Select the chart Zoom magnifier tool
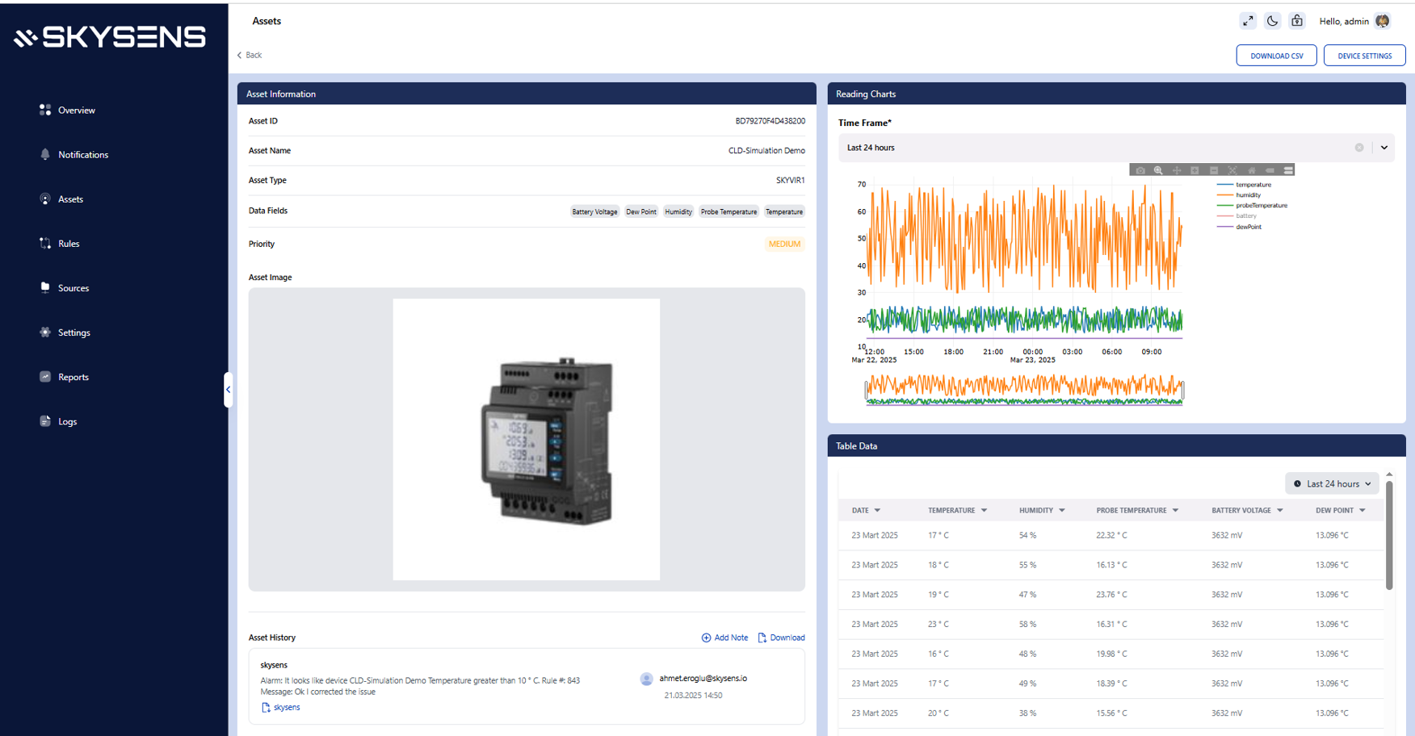This screenshot has width=1415, height=736. [x=1158, y=170]
